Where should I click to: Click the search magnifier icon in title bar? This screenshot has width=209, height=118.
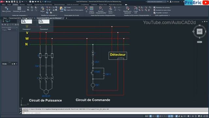[168, 2]
